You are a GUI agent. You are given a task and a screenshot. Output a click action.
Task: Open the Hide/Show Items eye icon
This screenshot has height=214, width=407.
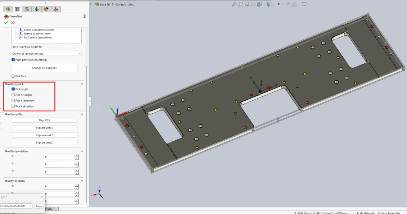(x=279, y=4)
